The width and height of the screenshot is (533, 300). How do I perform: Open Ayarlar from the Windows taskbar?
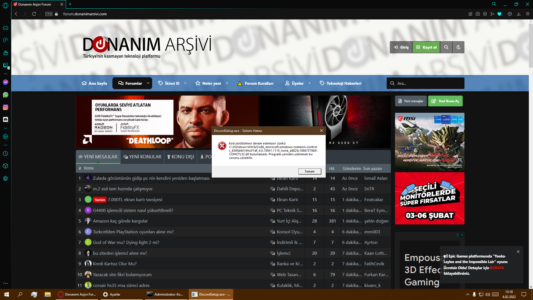(x=112, y=294)
